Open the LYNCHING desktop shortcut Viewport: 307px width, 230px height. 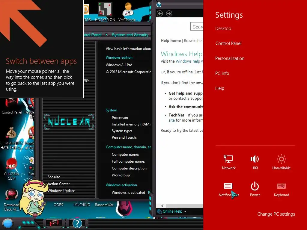[x=82, y=205]
